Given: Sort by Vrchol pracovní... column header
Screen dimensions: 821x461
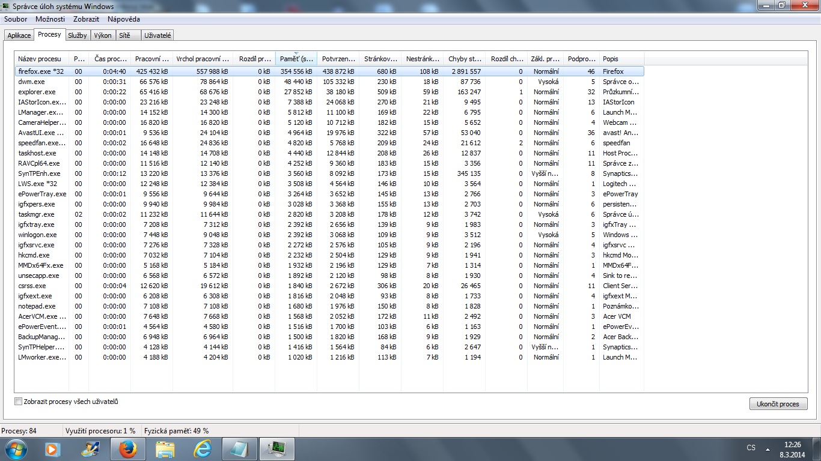Looking at the screenshot, I should 203,59.
